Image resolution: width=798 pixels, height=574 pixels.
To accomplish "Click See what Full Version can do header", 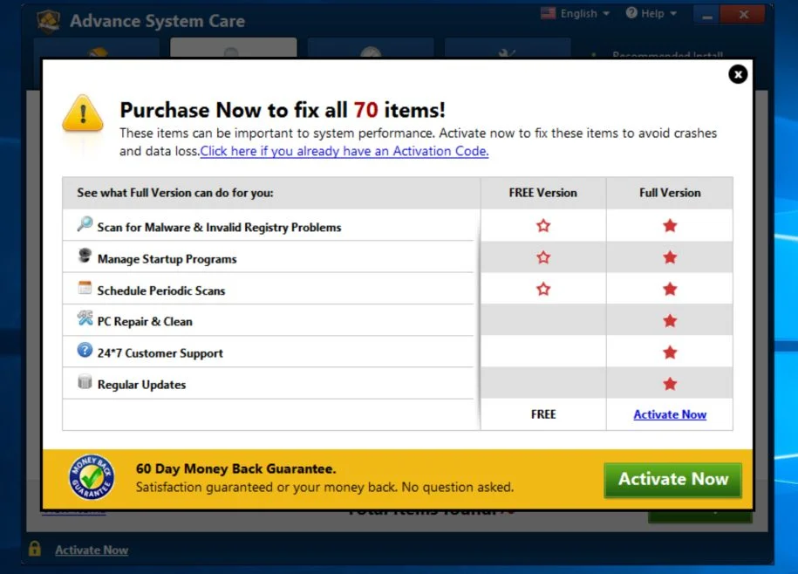I will click(x=175, y=193).
